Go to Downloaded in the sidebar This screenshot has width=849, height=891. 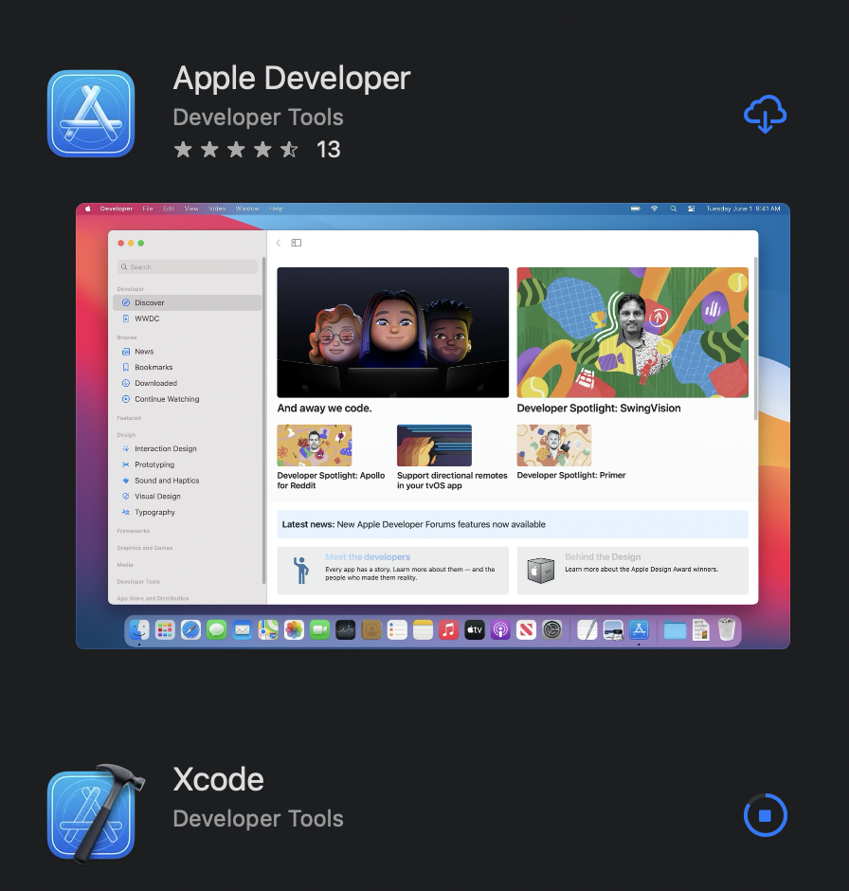155,383
